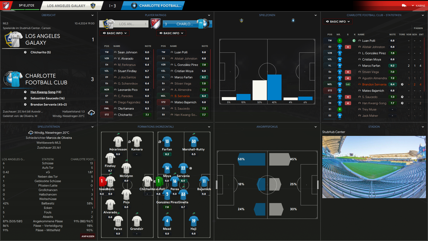This screenshot has width=428, height=241.
Task: Click the substitution arrow beside Stiven Vega
Action: (x=348, y=72)
